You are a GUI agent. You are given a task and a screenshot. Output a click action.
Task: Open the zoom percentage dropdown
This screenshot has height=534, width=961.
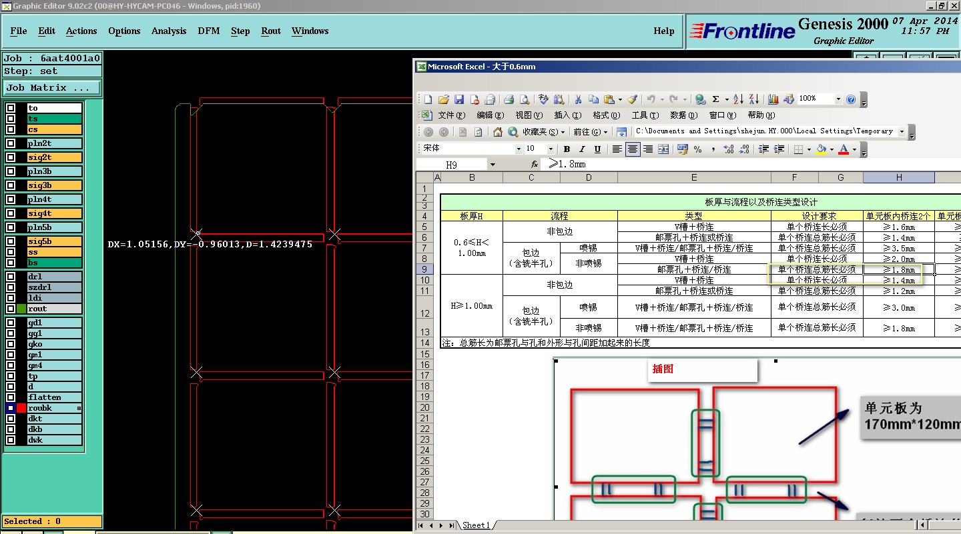pyautogui.click(x=838, y=99)
